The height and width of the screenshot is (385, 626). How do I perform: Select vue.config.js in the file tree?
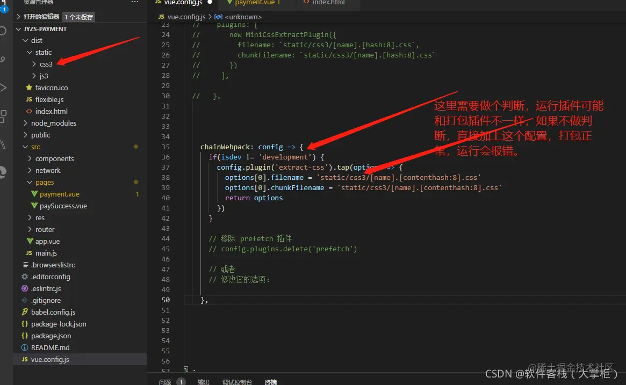[80, 359]
